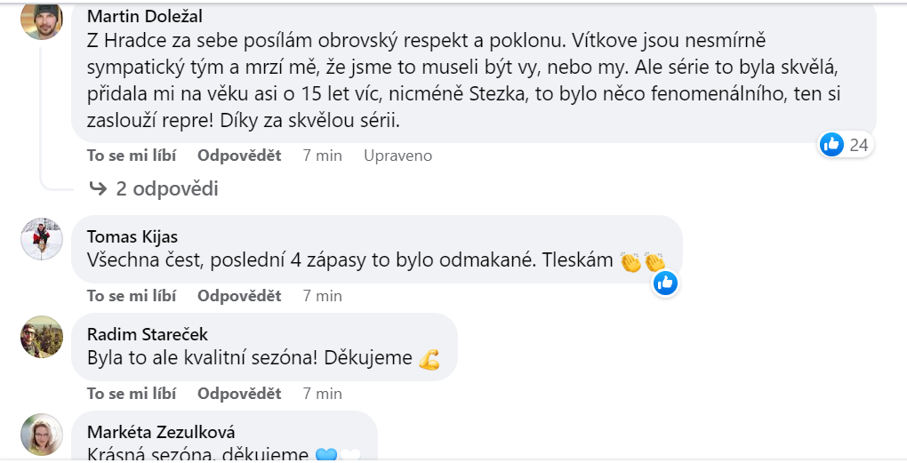
Task: Click the 7 min timestamp under Radim Stareček's comment
Action: point(322,394)
